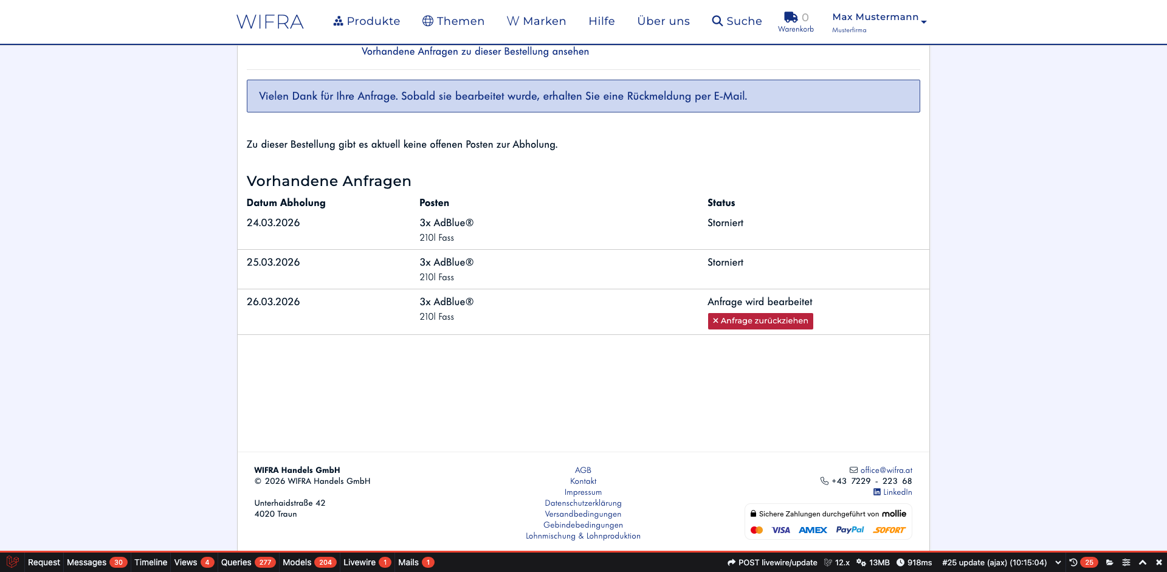Click the WIFRA logo
This screenshot has height=572, width=1167.
pos(270,22)
